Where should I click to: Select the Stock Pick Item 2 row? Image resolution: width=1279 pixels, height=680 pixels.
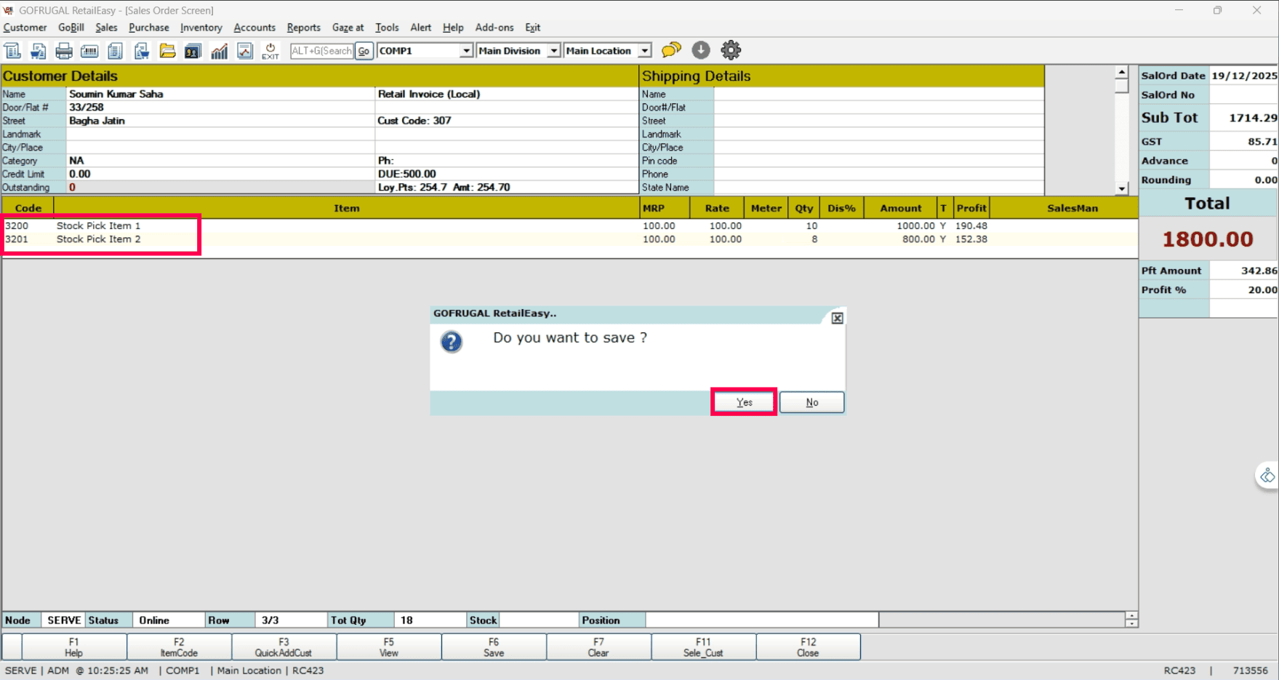570,239
